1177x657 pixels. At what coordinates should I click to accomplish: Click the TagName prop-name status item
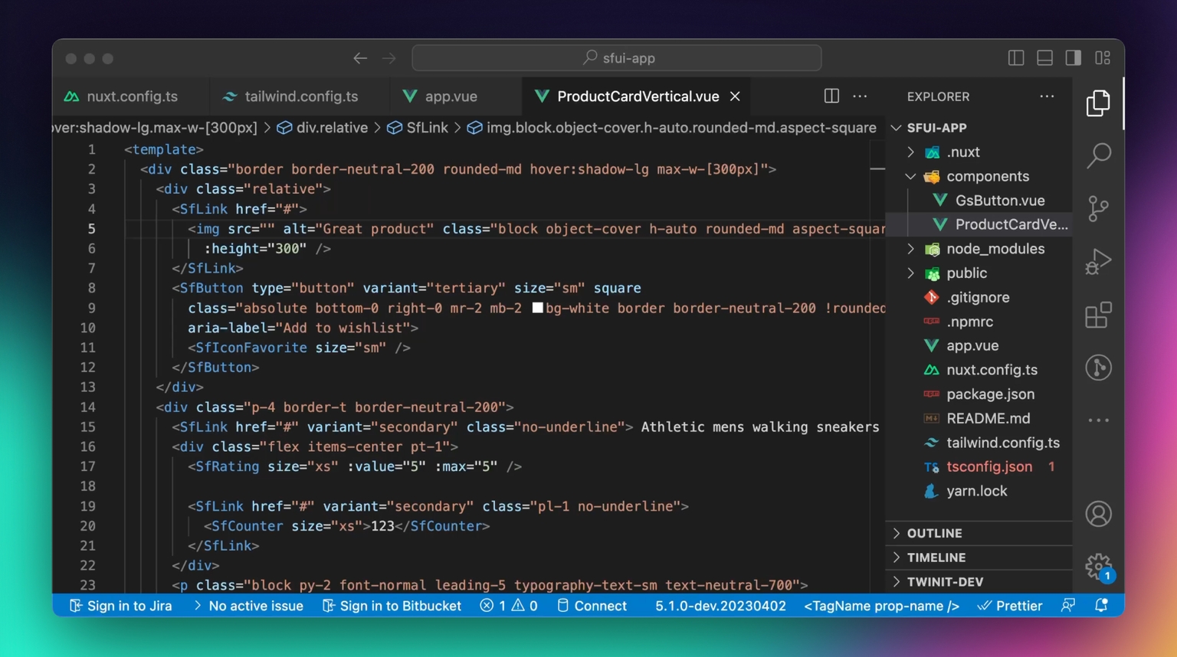[x=881, y=606]
